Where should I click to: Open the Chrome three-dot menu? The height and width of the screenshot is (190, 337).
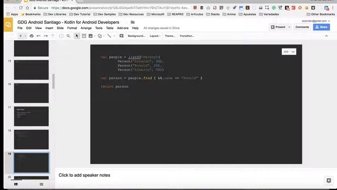(x=333, y=8)
